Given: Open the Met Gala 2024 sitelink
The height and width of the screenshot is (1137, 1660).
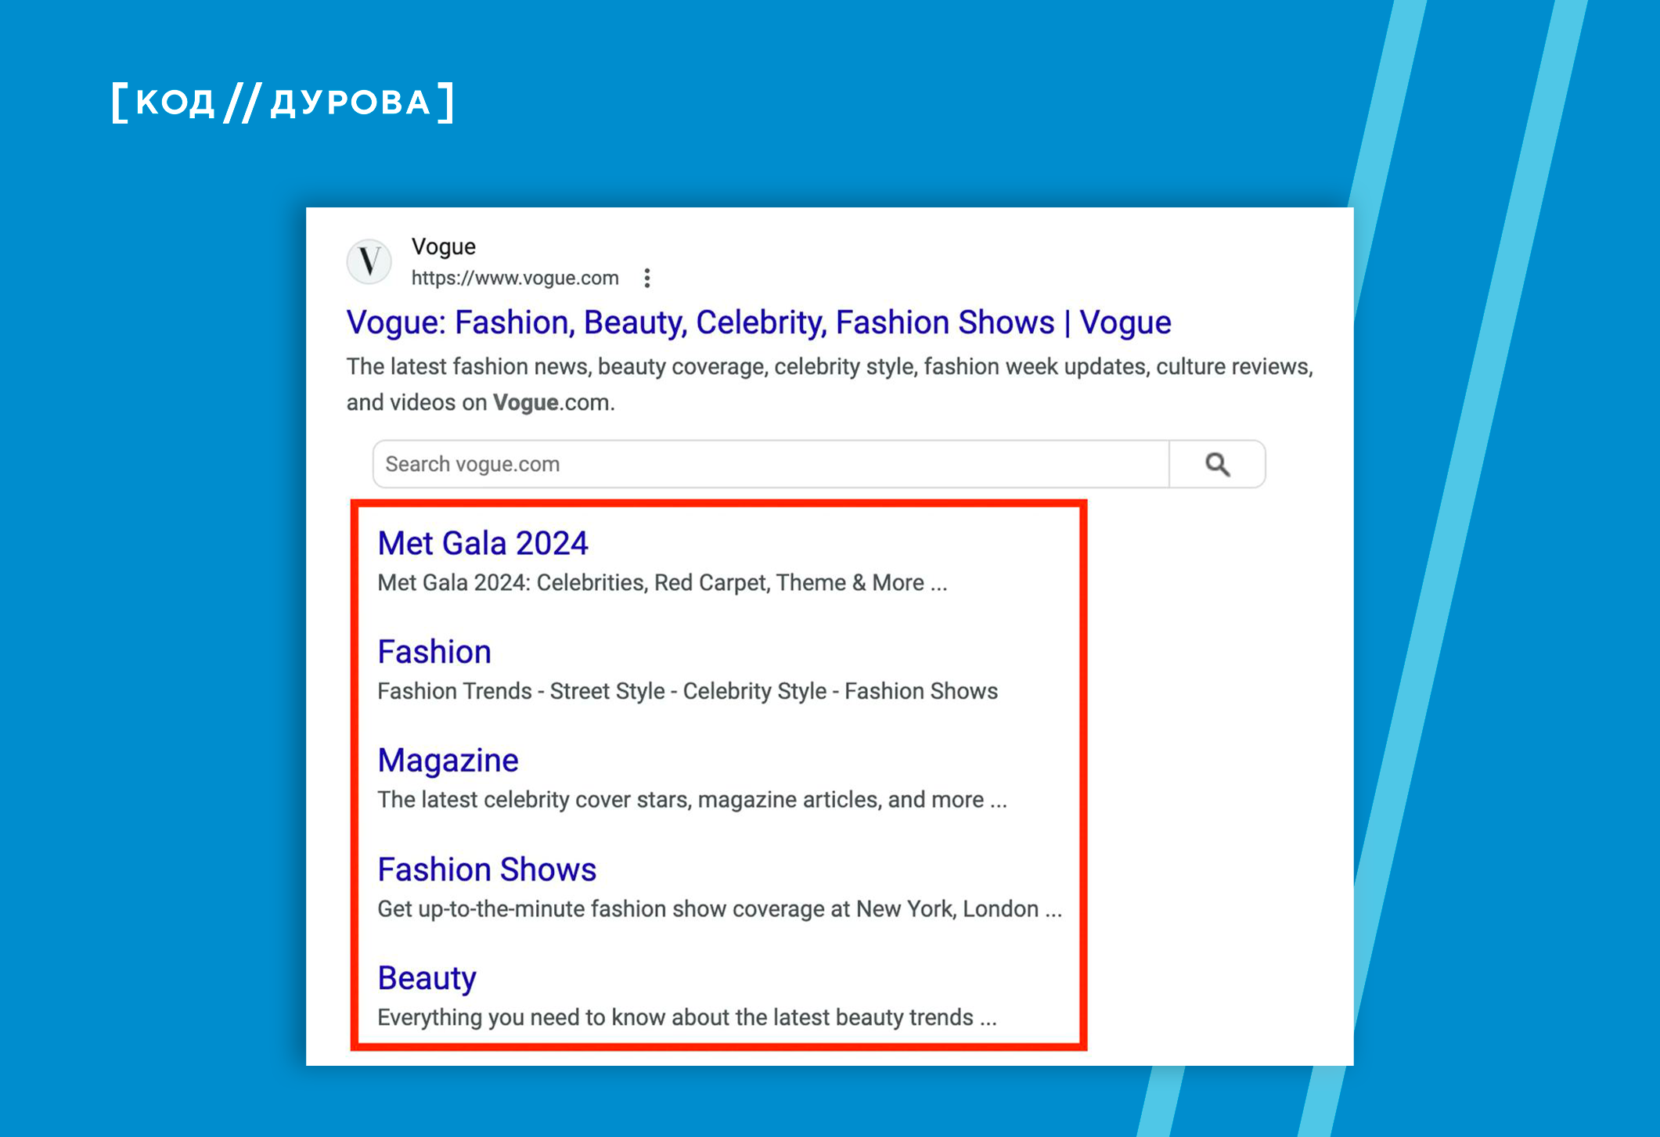Looking at the screenshot, I should (483, 543).
